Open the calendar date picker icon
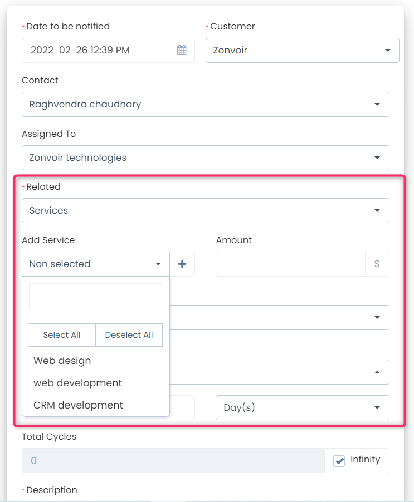Viewport: 414px width, 502px height. (181, 50)
